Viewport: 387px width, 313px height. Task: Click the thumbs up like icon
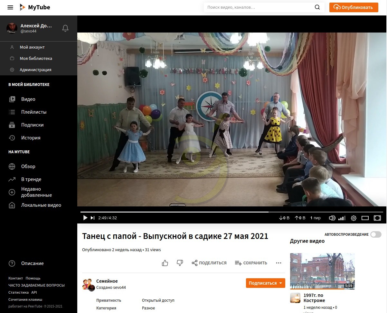pyautogui.click(x=165, y=263)
